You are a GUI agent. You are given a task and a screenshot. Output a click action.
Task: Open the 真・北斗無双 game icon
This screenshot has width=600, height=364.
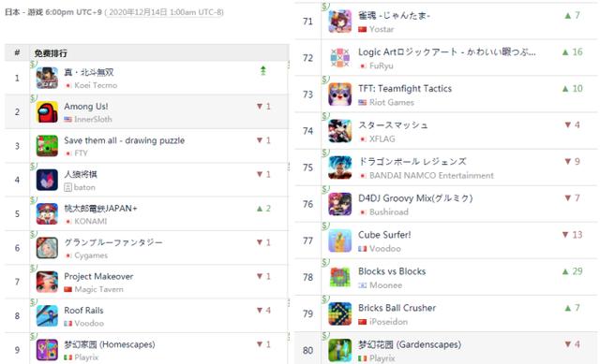(x=47, y=78)
